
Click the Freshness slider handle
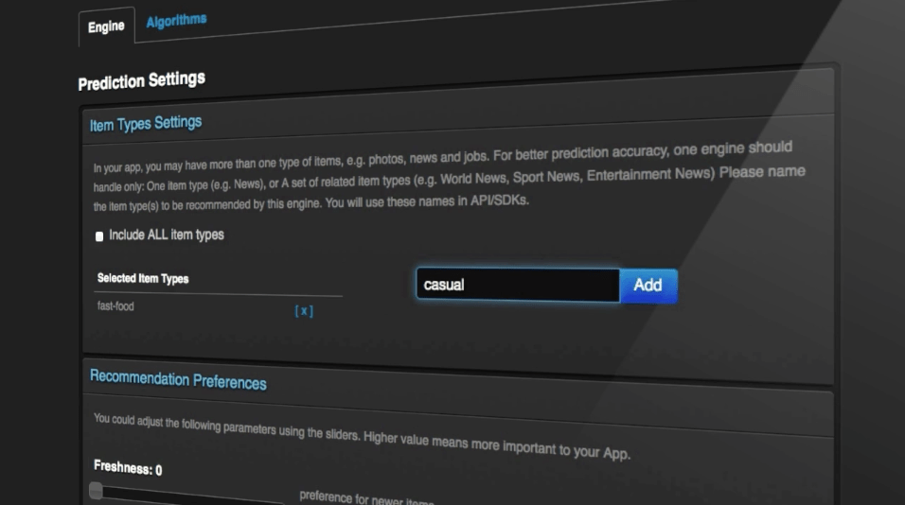(x=96, y=491)
